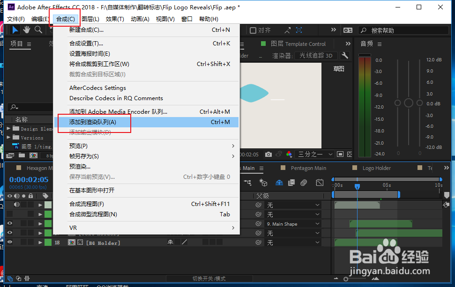Show more timeline tabs overflow chevron
Screen dimensions: 455x287
[446, 168]
